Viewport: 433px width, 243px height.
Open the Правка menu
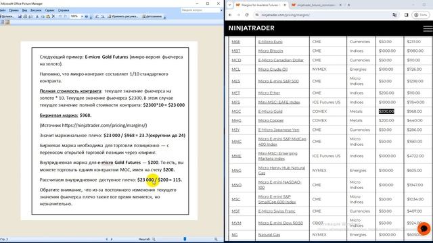point(14,10)
